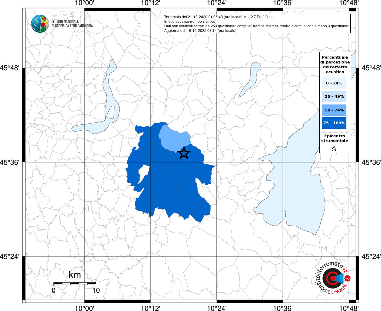Click the 'Aggiornato il: 16-12-2025' line
The height and width of the screenshot is (311, 381).
point(200,31)
